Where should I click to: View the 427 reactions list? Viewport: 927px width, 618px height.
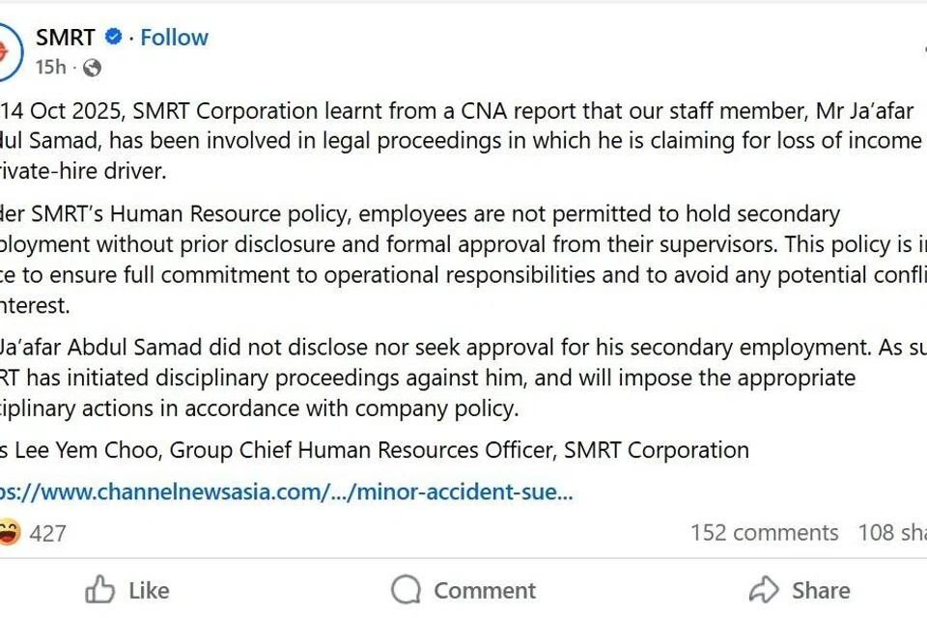pos(47,533)
